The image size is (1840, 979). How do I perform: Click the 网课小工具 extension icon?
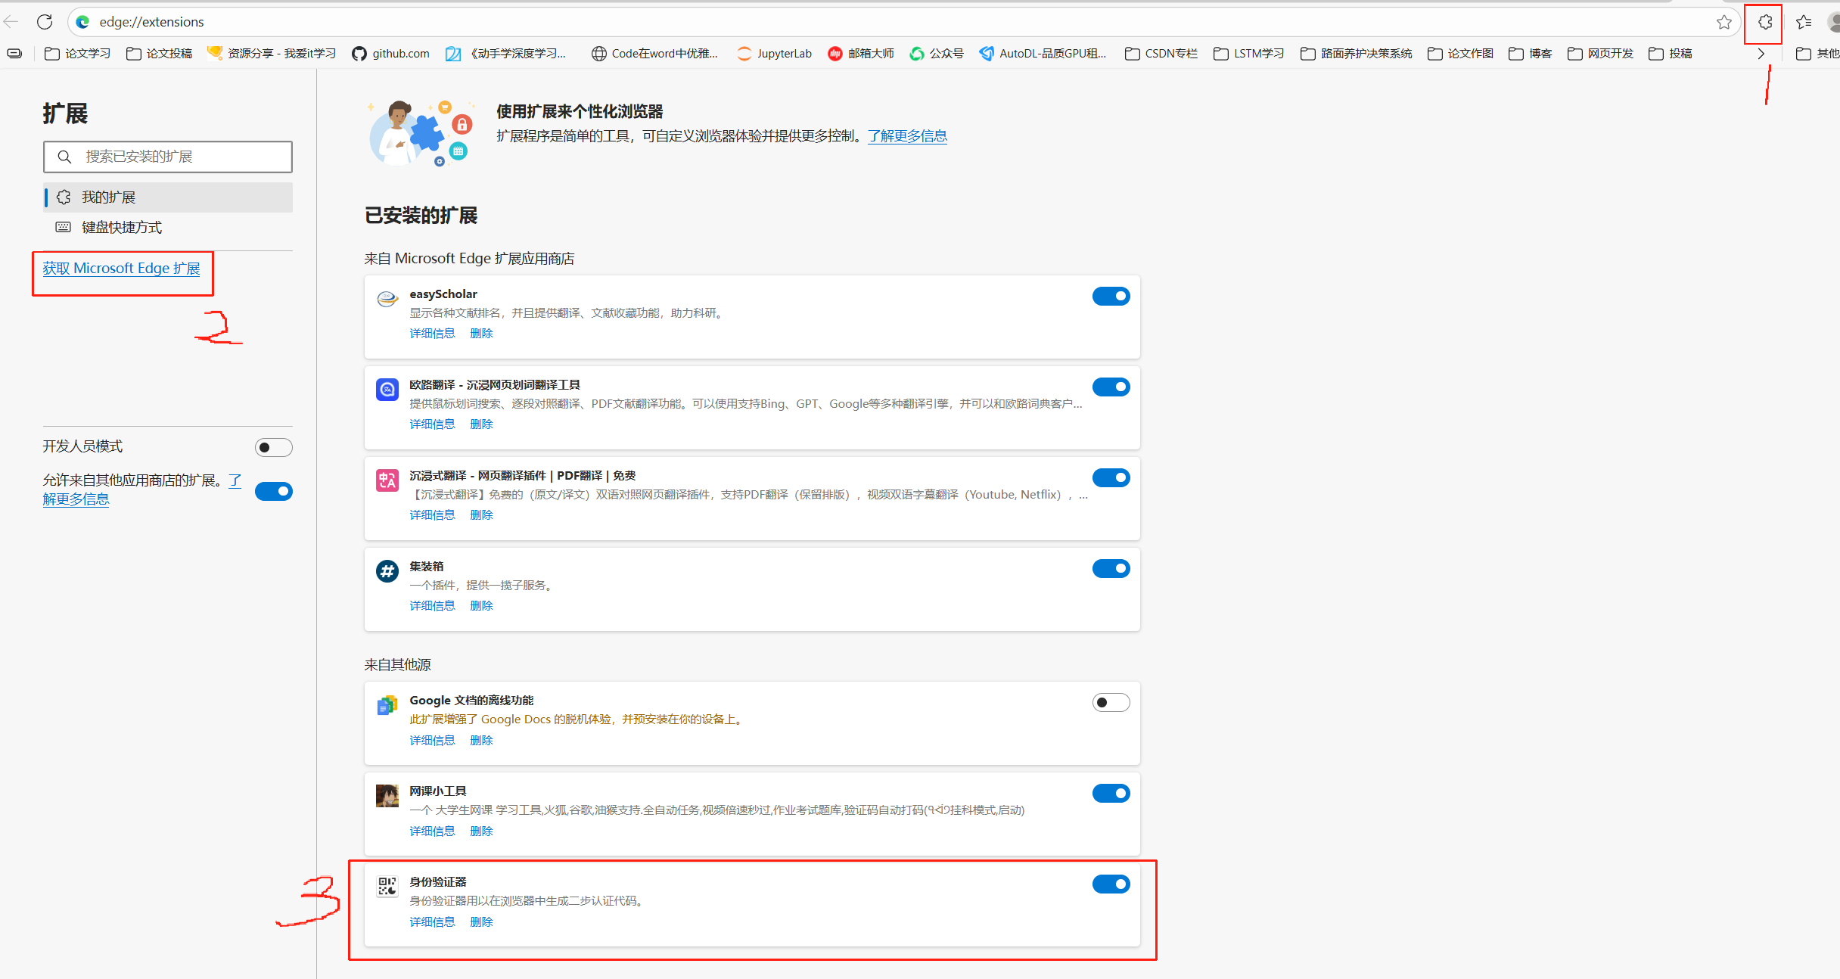(x=387, y=796)
